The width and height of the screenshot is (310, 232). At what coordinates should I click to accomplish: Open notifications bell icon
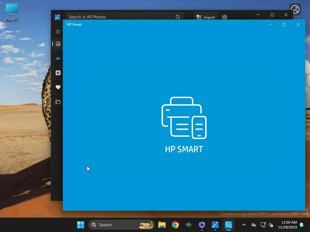[x=302, y=225]
